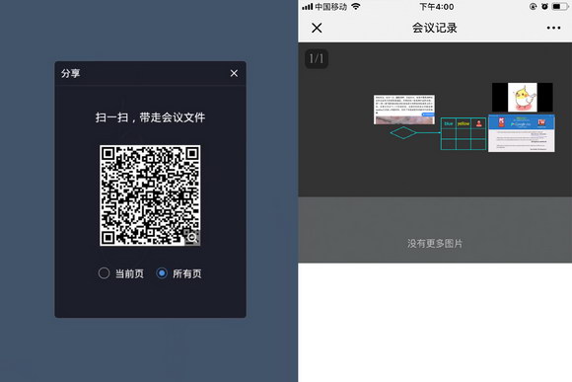Viewport: 572px width, 382px height.
Task: Click the QR code image
Action: click(150, 195)
